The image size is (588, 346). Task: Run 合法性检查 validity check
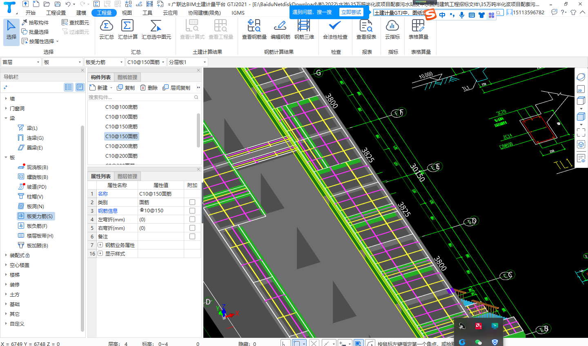coord(335,30)
